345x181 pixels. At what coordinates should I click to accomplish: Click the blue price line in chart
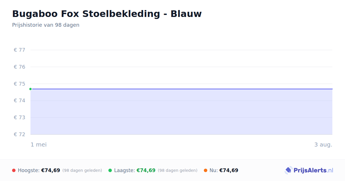coord(181,89)
